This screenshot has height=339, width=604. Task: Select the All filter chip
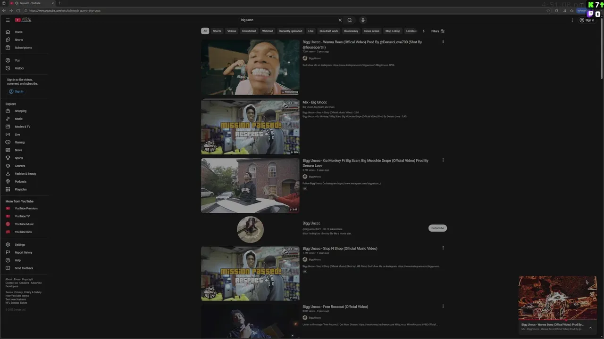(x=205, y=31)
